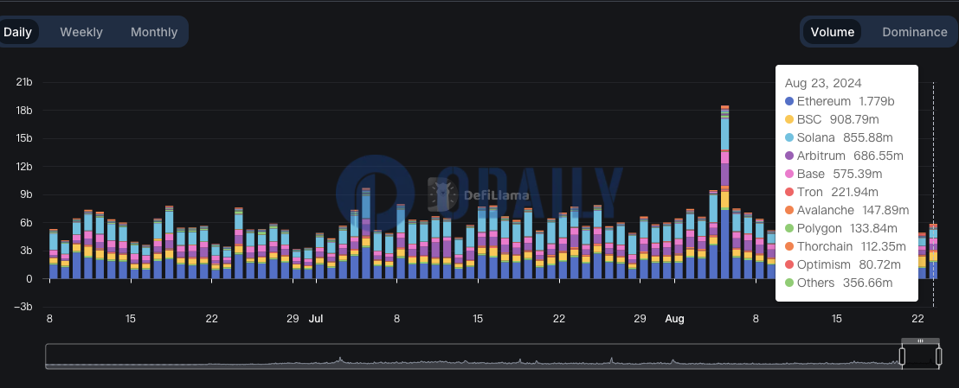Click the '21b' y-axis label

[x=24, y=82]
